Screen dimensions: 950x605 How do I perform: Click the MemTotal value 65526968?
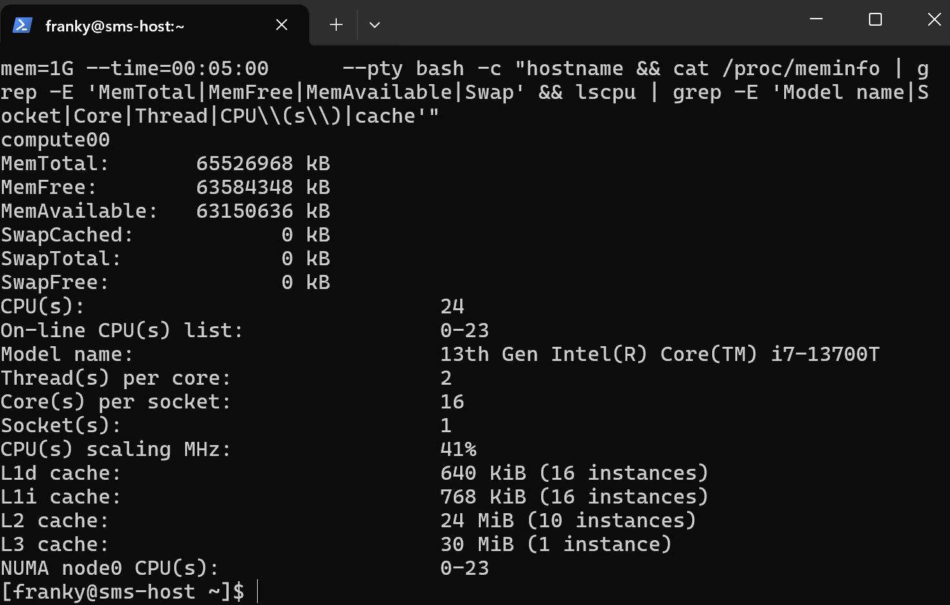(x=244, y=164)
